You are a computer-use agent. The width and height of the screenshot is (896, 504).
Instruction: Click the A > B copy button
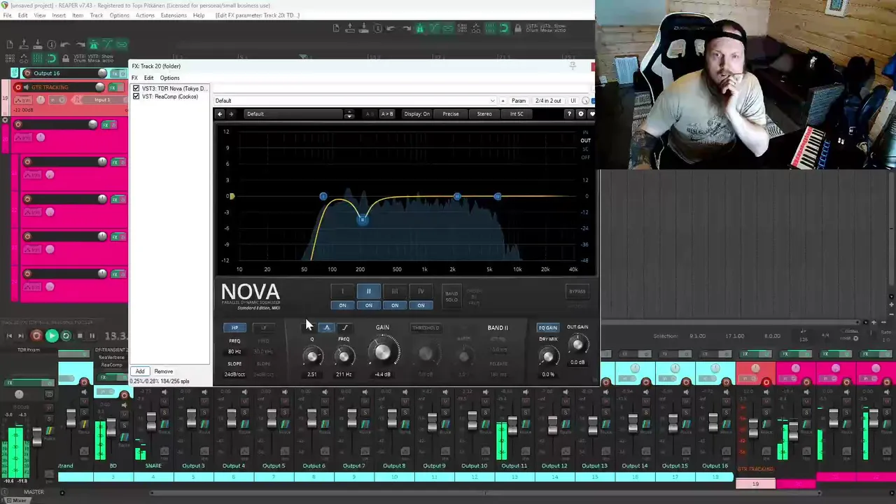pyautogui.click(x=386, y=114)
